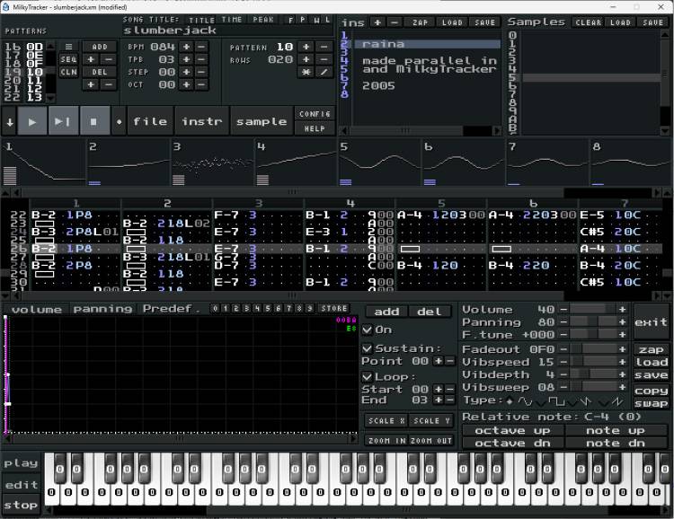Screen dimensions: 674x519
Task: Increase OCT value with plus button
Action: (187, 84)
